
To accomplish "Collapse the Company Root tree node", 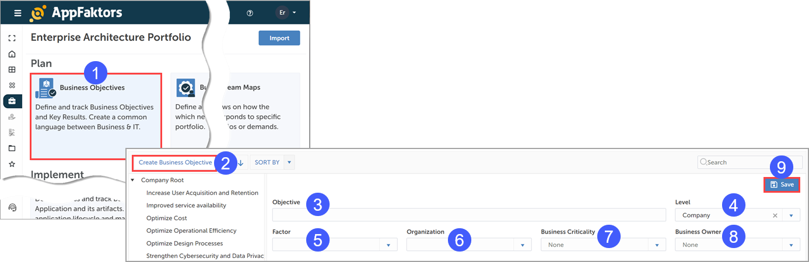I will pos(133,180).
